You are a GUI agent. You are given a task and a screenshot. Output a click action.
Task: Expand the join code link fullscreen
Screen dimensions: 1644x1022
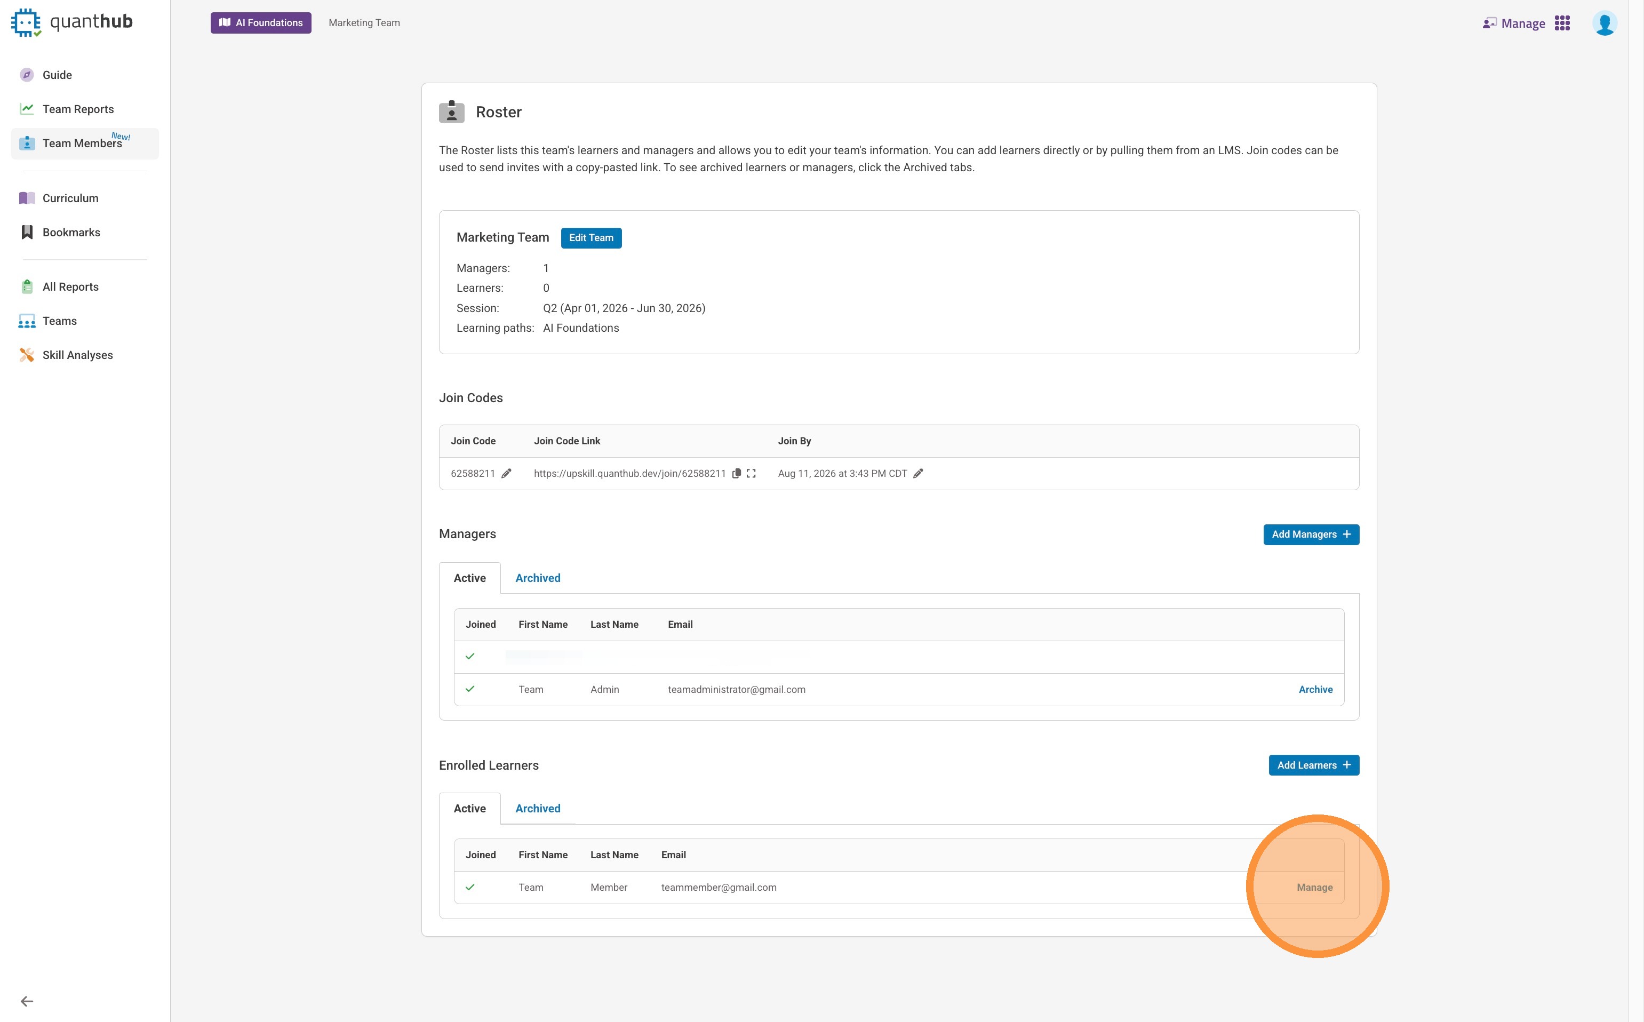click(751, 473)
